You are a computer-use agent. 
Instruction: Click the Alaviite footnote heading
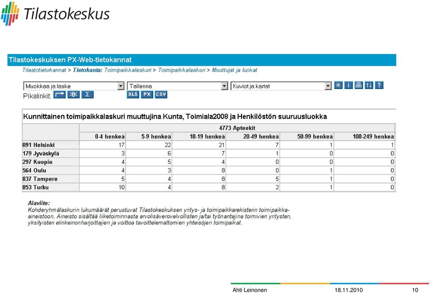click(39, 203)
